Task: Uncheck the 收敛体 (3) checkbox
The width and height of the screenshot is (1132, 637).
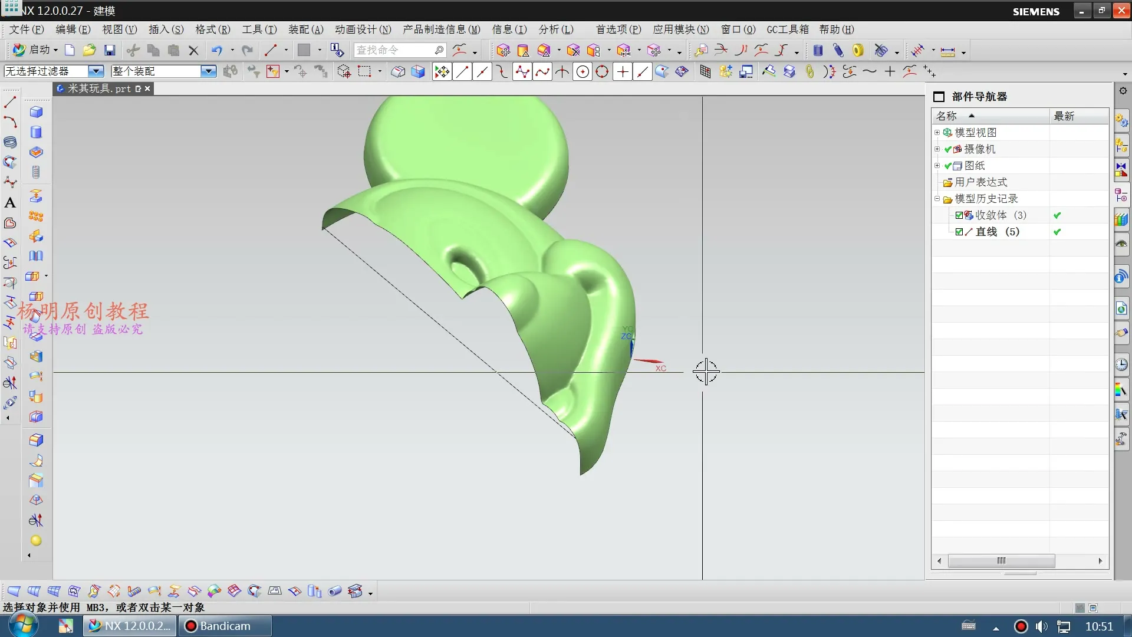Action: [959, 215]
